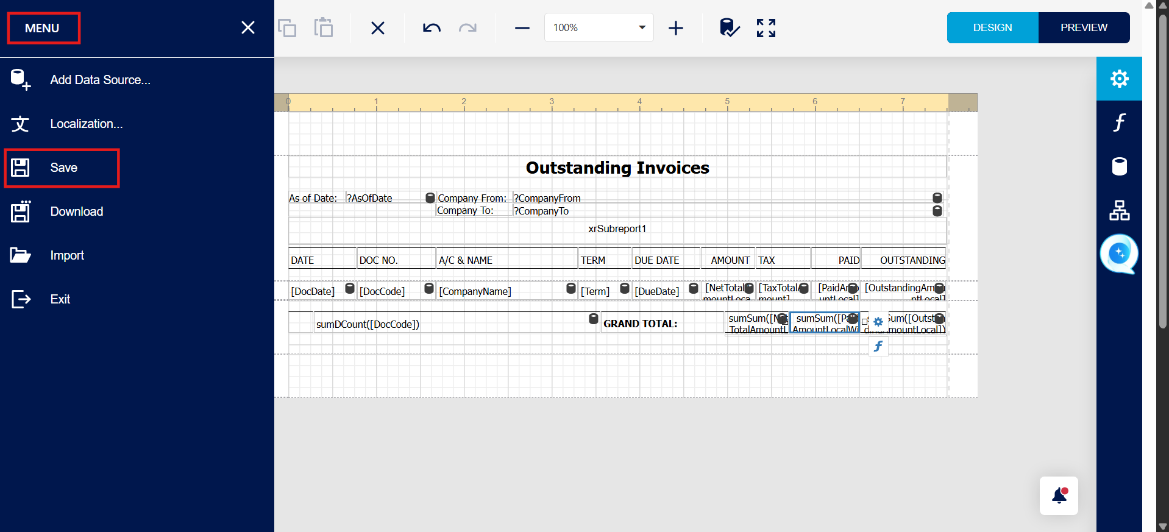Click the Paste clipboard icon
The image size is (1169, 532).
323,28
